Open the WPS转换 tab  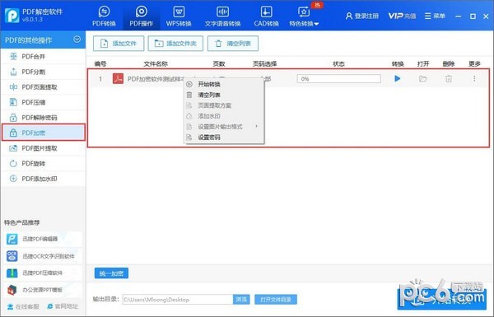pyautogui.click(x=179, y=16)
